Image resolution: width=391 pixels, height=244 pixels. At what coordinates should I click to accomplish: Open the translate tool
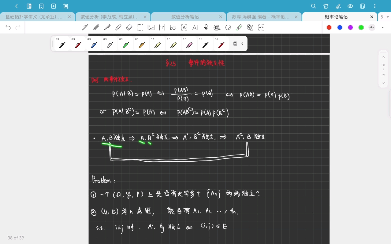250,27
